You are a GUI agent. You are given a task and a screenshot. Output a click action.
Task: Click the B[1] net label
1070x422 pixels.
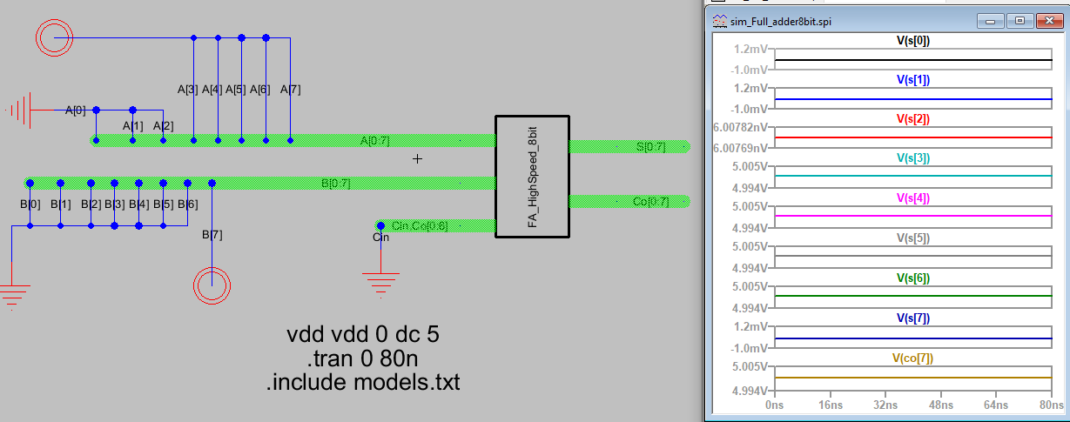[61, 204]
